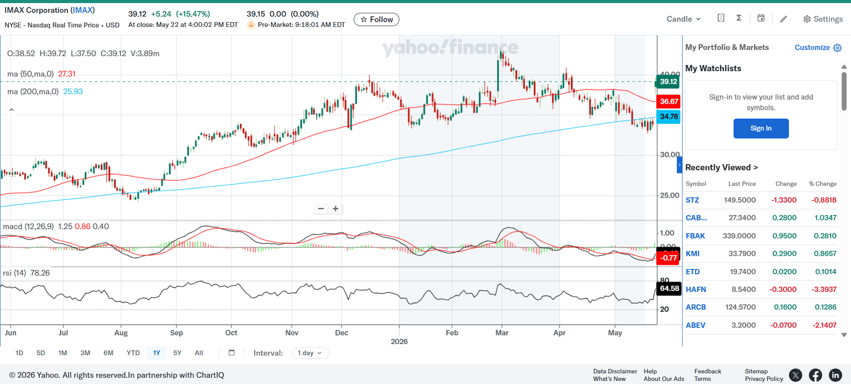Open the KMI symbol link
The height and width of the screenshot is (384, 851).
click(693, 253)
